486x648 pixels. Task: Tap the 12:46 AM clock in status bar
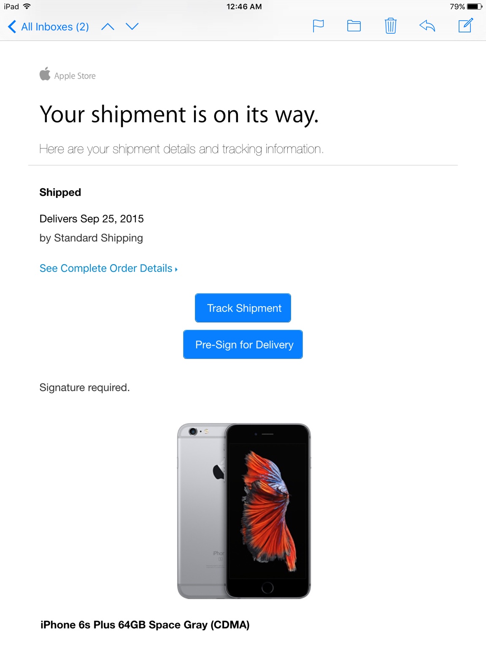pyautogui.click(x=244, y=7)
